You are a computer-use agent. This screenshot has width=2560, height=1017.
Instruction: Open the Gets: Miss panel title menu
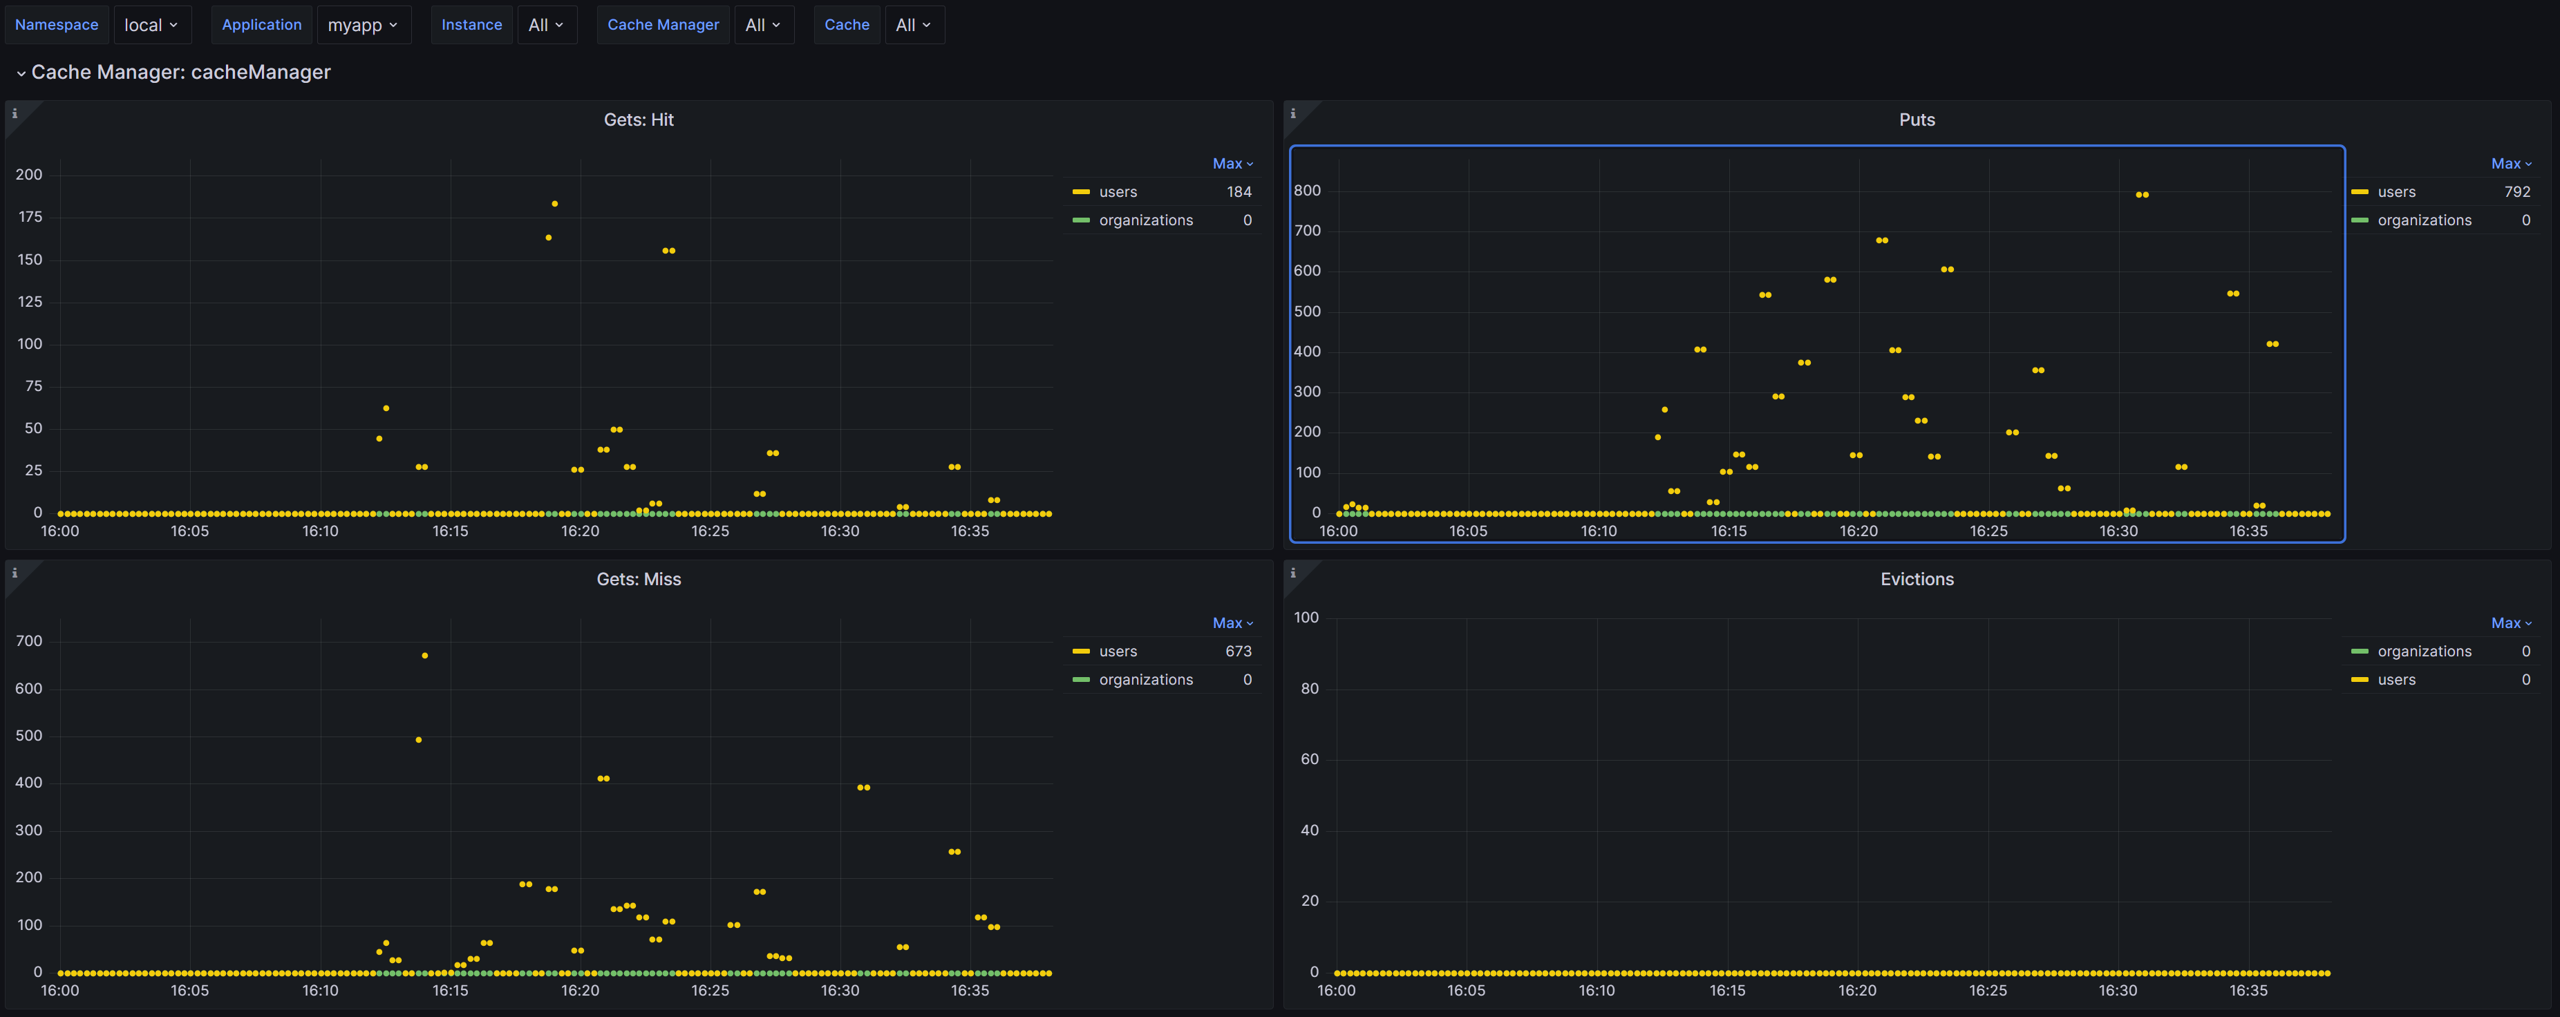click(638, 579)
